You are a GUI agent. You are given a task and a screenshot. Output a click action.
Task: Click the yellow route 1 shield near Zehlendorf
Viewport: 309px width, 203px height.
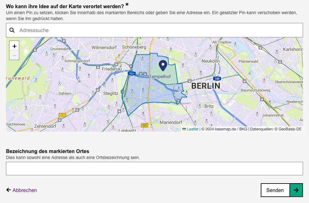(x=62, y=115)
